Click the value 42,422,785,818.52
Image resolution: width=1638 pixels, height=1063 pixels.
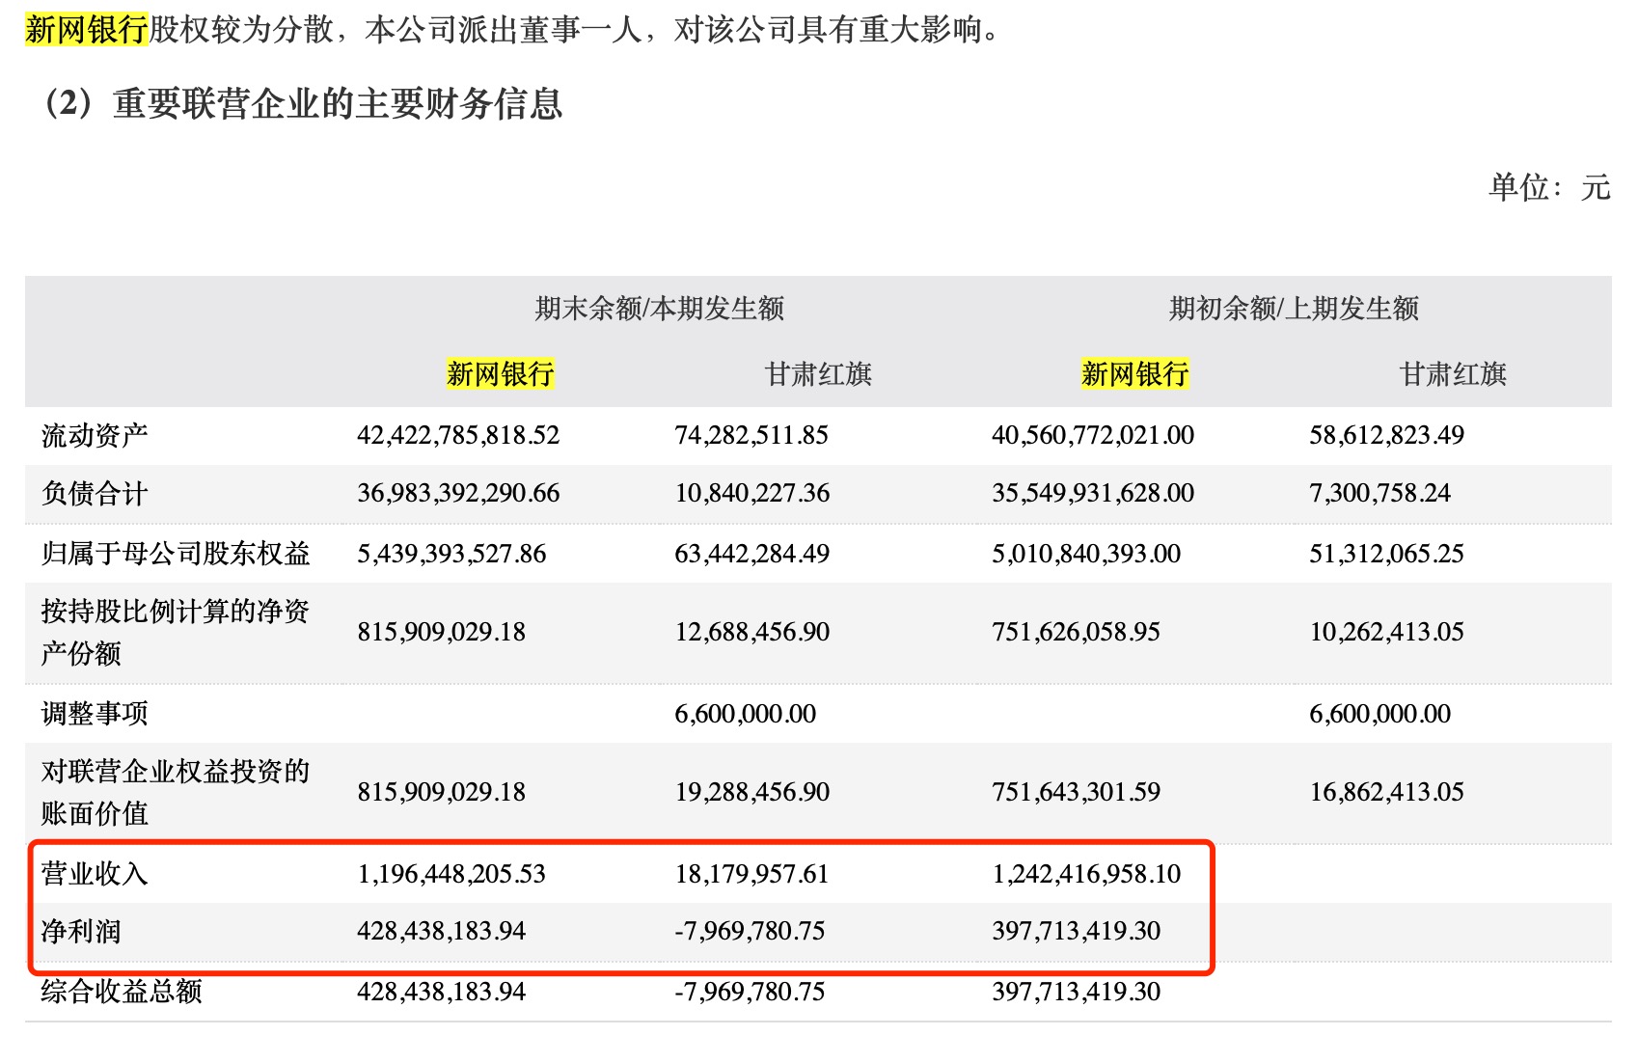[x=458, y=436]
